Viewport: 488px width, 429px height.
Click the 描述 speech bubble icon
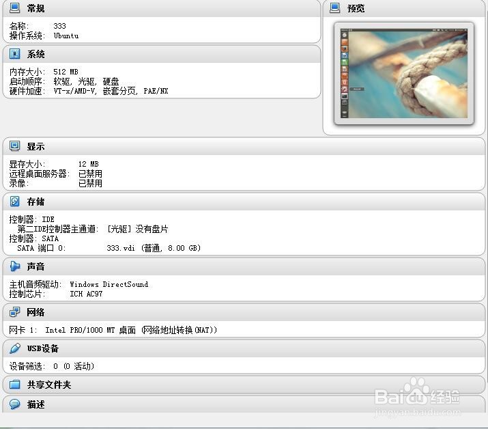(x=14, y=404)
